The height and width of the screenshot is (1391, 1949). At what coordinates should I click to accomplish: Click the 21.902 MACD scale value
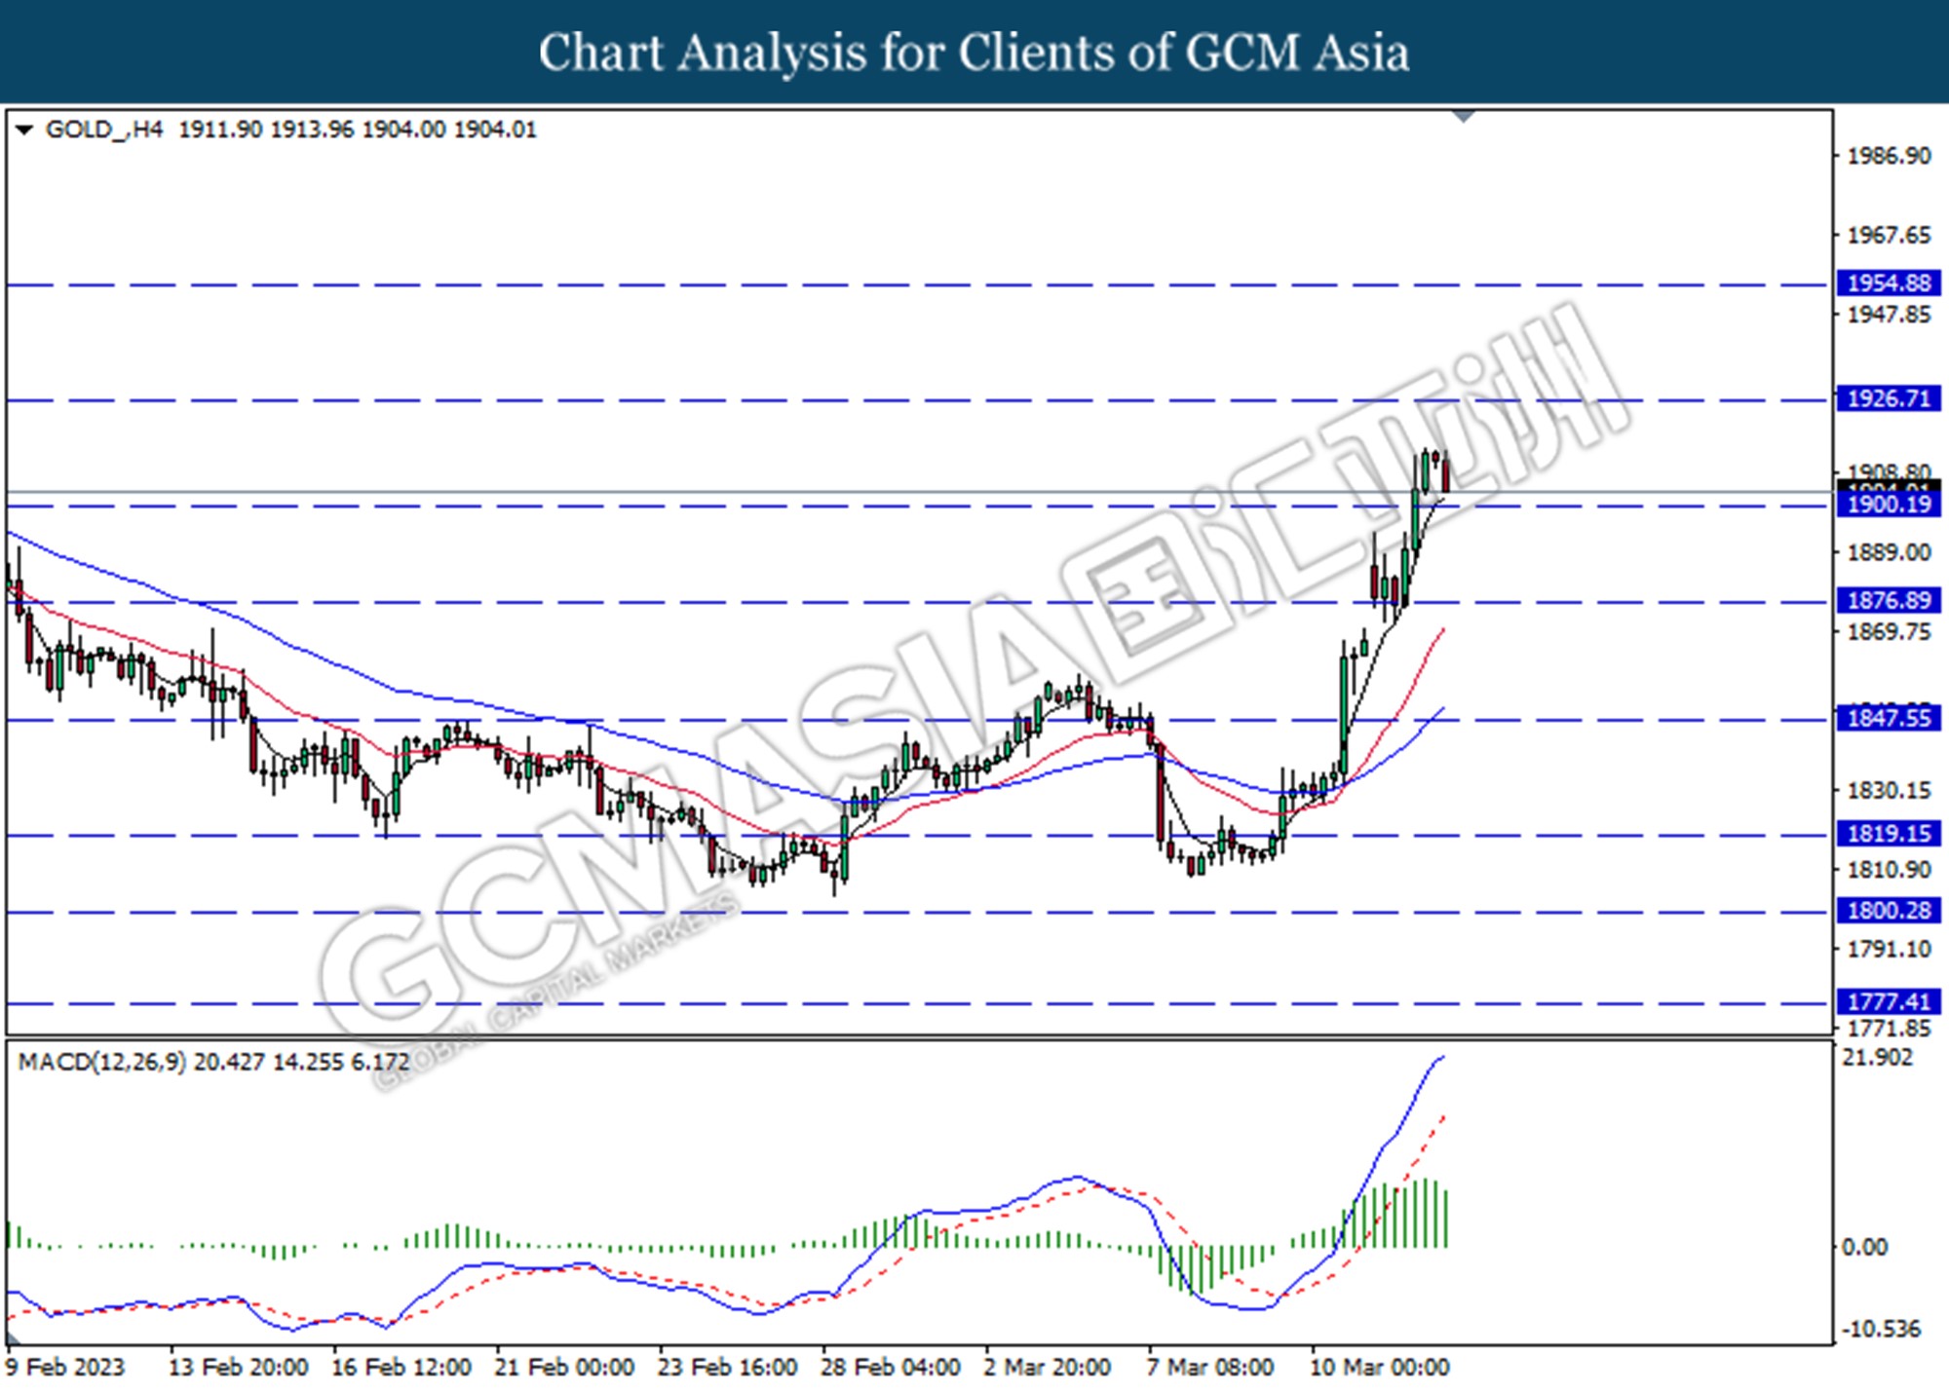1878,1058
